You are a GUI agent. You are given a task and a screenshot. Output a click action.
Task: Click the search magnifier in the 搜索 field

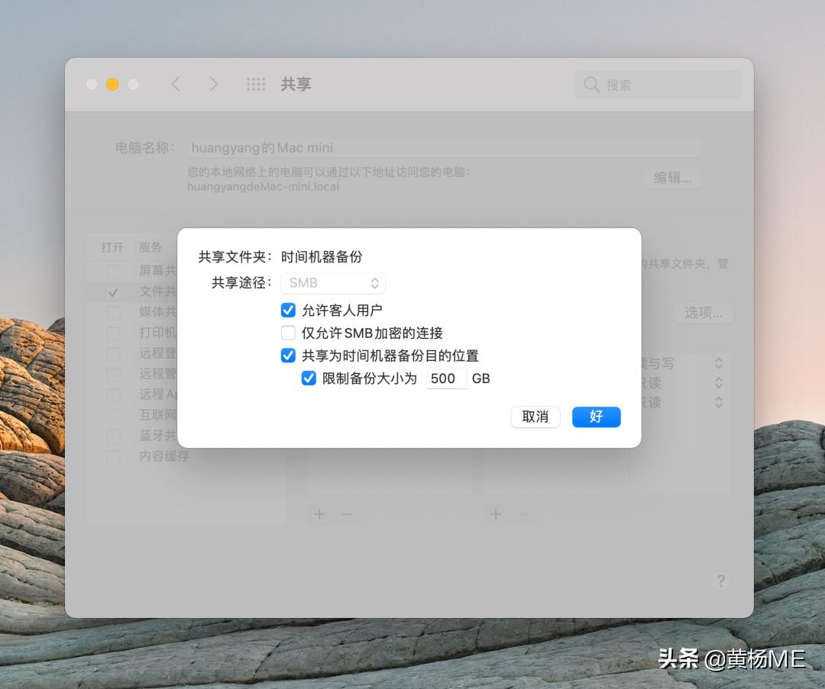click(x=592, y=84)
